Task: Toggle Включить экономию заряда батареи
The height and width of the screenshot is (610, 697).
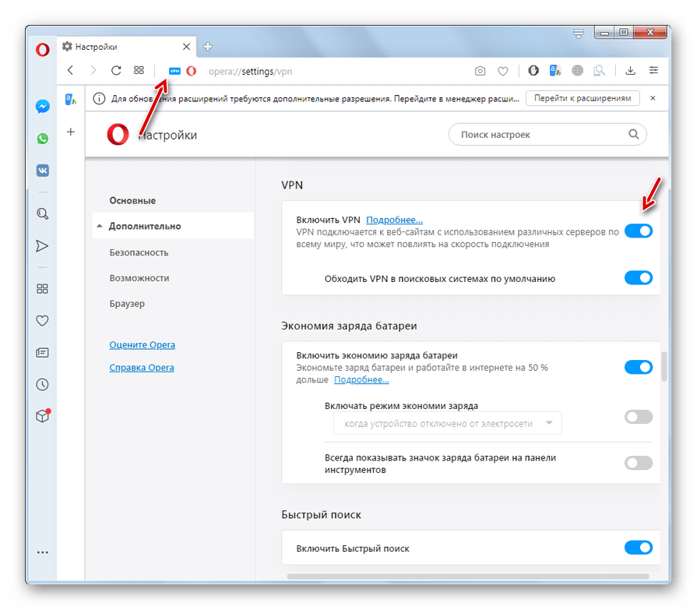Action: click(639, 367)
